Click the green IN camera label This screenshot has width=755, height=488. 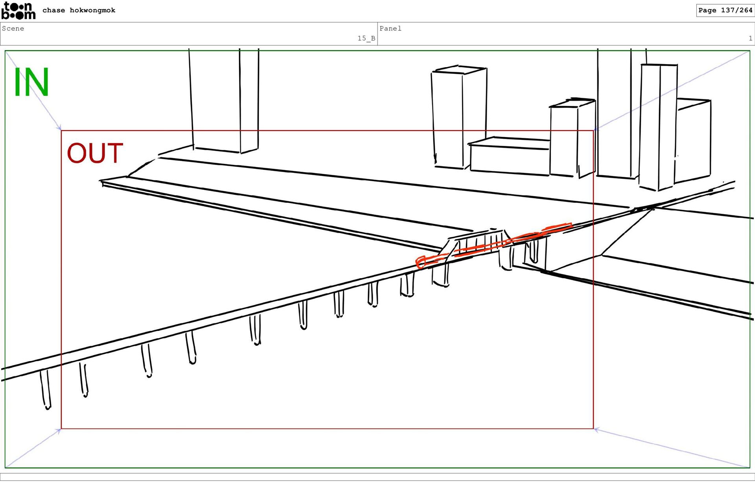[31, 83]
